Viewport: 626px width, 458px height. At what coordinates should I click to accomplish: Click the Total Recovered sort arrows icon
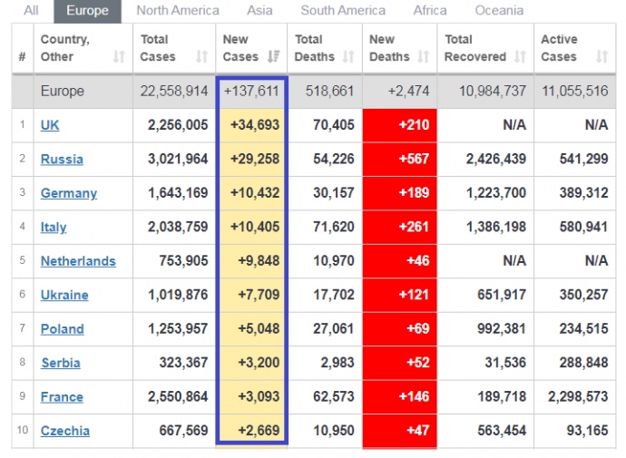520,57
